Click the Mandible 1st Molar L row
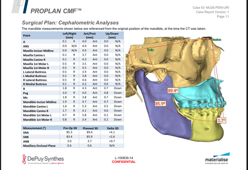The image size is (248, 170). point(73,115)
